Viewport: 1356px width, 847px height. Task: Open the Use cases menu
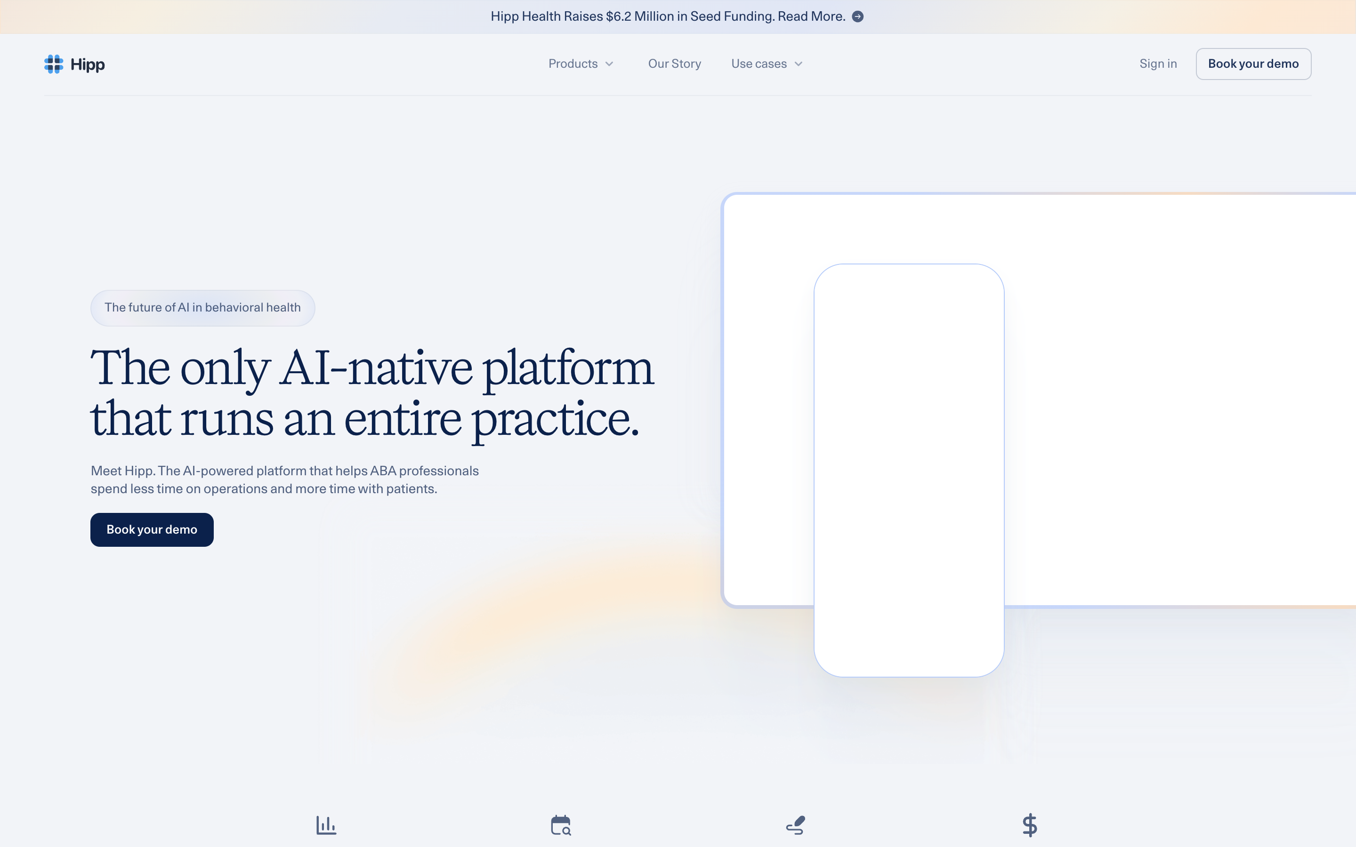767,64
